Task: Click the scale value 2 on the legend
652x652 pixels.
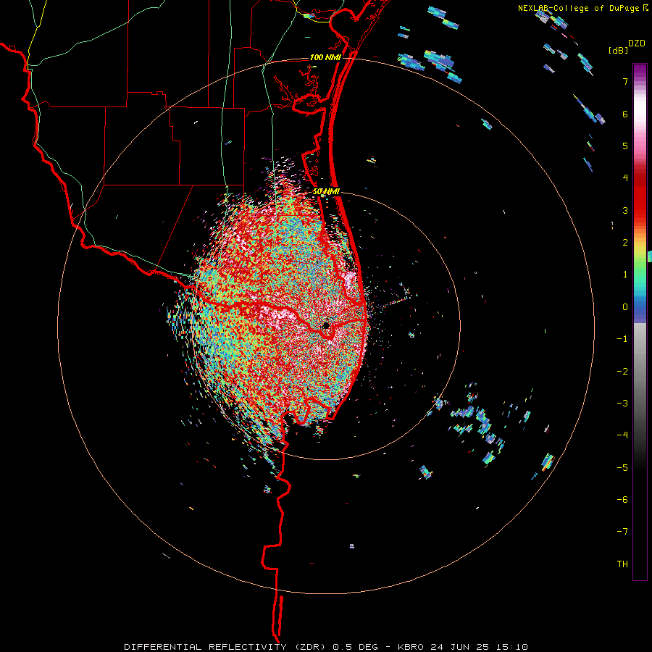Action: pos(625,243)
